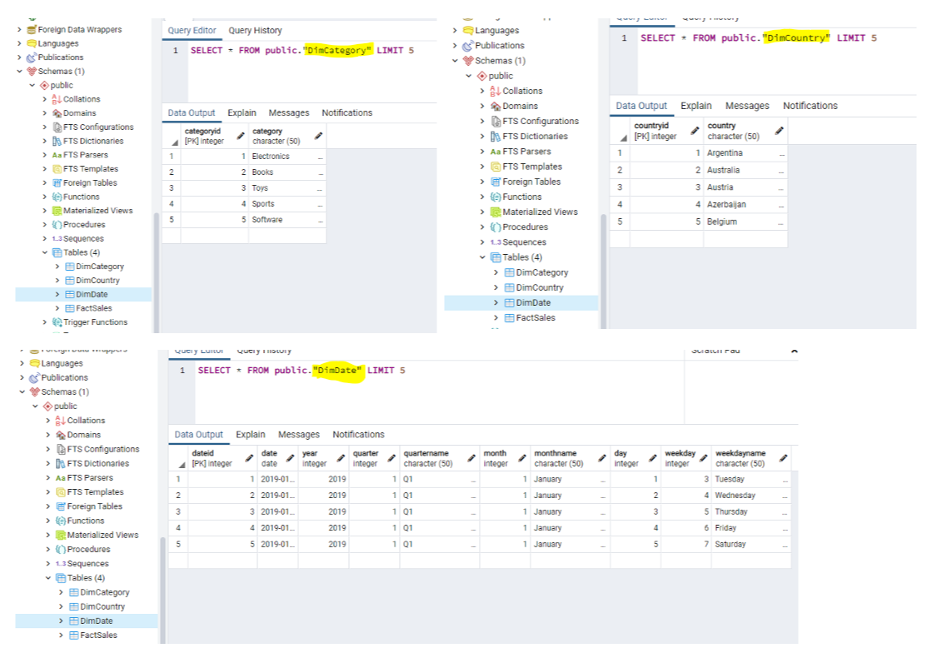Open Query History tab in the DimCategory window
Viewport: 947px width, 658px height.
click(255, 30)
